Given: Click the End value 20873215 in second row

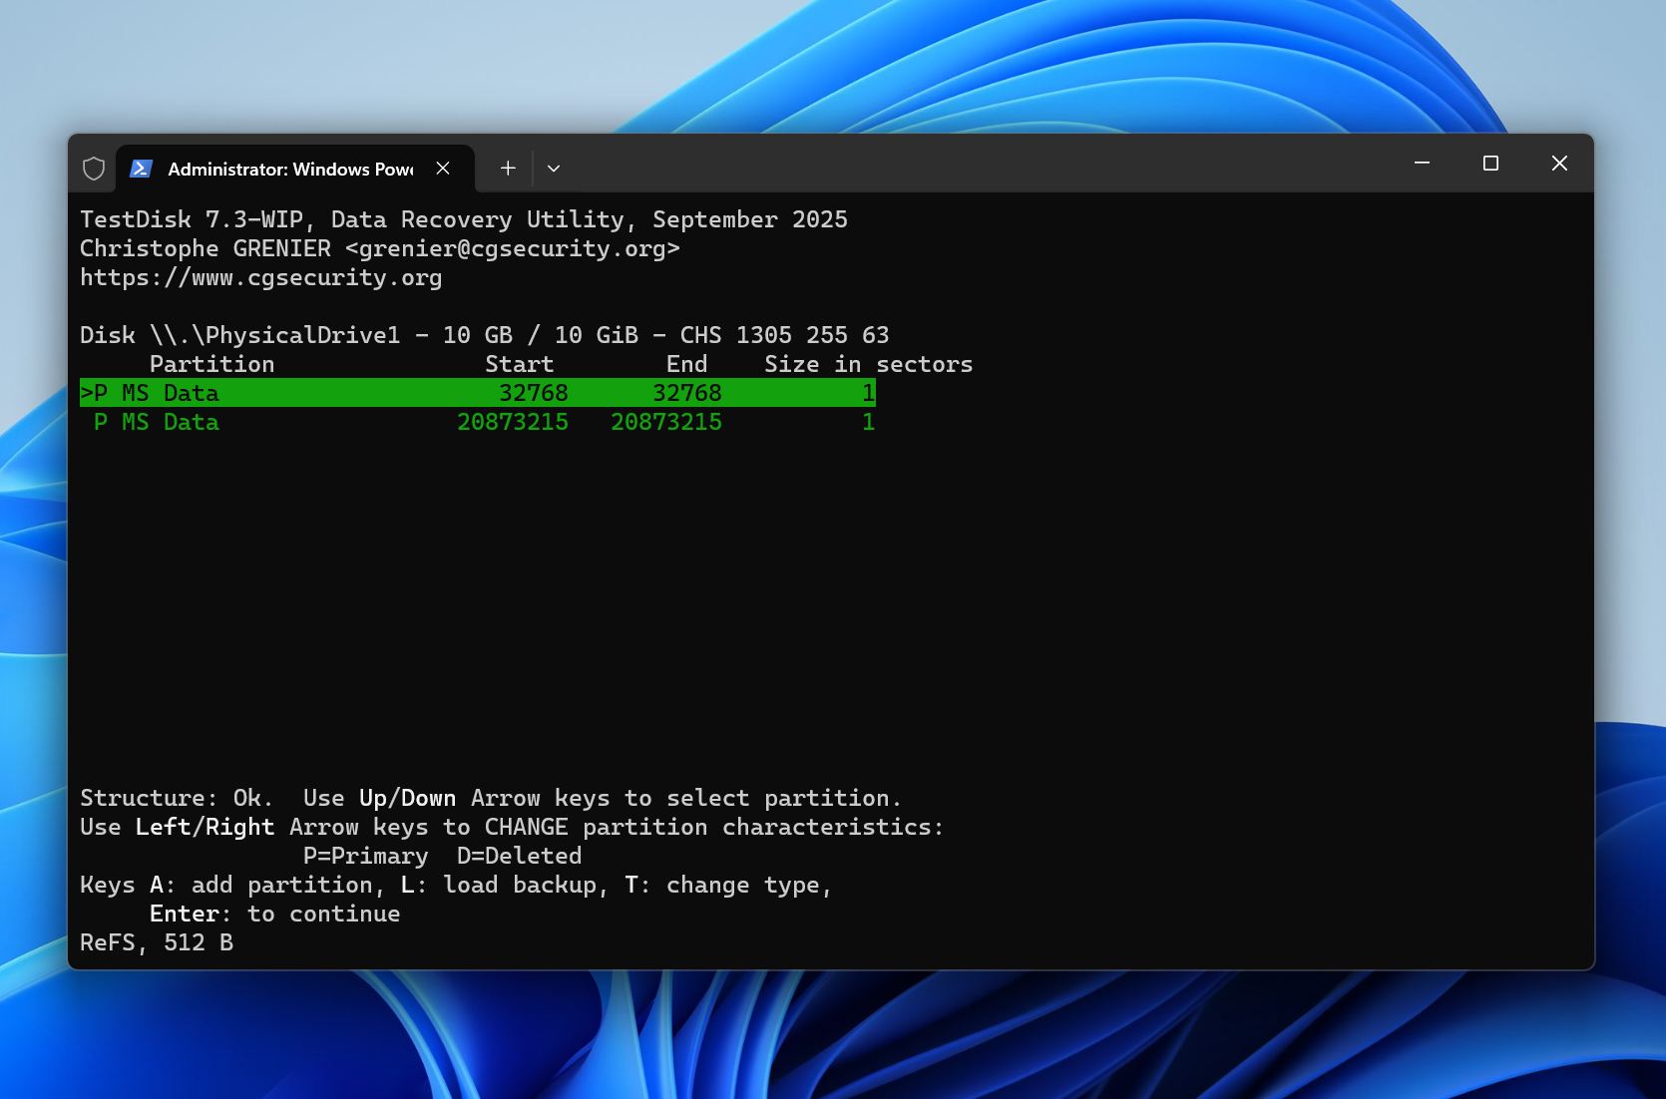Looking at the screenshot, I should [x=666, y=422].
